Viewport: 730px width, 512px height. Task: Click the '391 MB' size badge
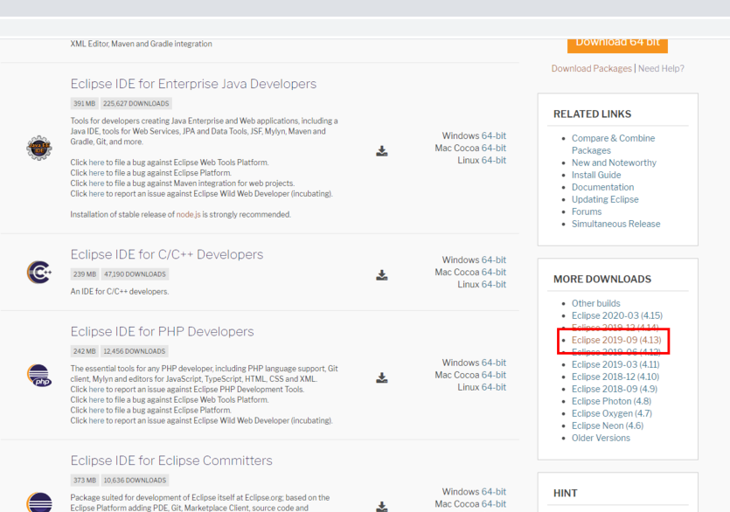84,103
